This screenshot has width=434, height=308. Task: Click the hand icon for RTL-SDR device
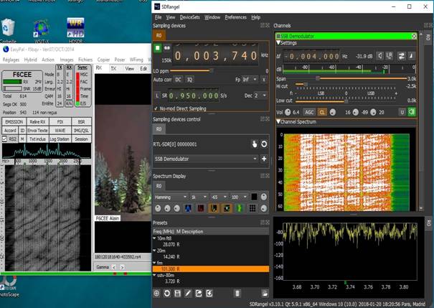point(255,144)
